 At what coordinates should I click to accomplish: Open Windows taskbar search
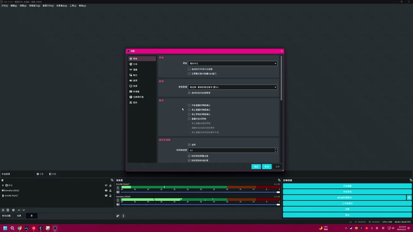coord(12,228)
